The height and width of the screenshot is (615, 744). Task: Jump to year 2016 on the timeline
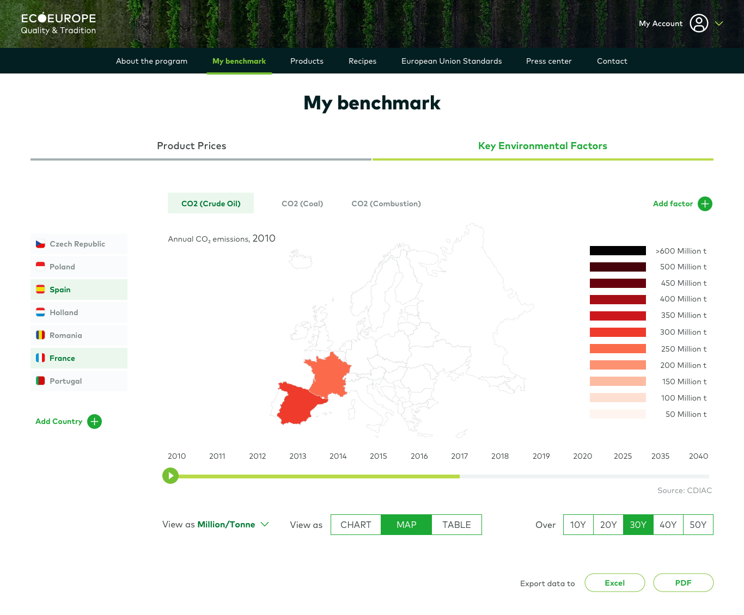pyautogui.click(x=419, y=476)
